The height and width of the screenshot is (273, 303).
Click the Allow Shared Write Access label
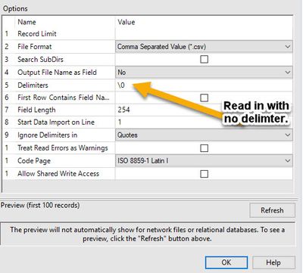click(x=58, y=174)
